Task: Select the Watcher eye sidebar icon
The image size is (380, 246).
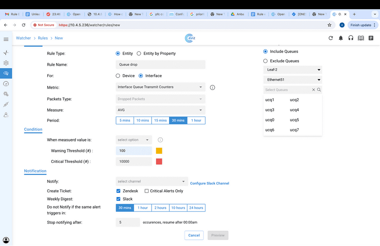Action: point(6,73)
